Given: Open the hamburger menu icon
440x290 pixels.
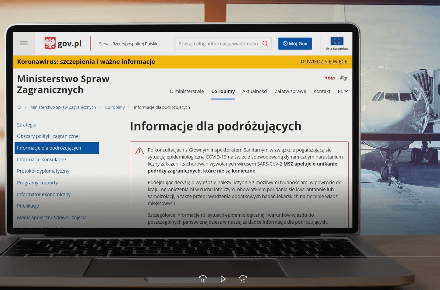Looking at the screenshot, I should click(x=24, y=43).
